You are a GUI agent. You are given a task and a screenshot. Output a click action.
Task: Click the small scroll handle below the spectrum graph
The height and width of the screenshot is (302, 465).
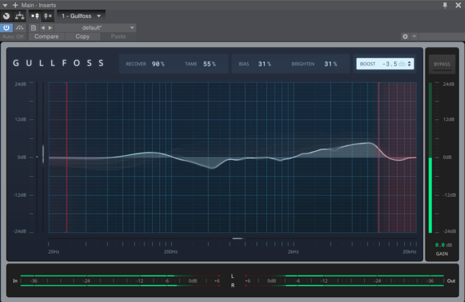click(237, 238)
